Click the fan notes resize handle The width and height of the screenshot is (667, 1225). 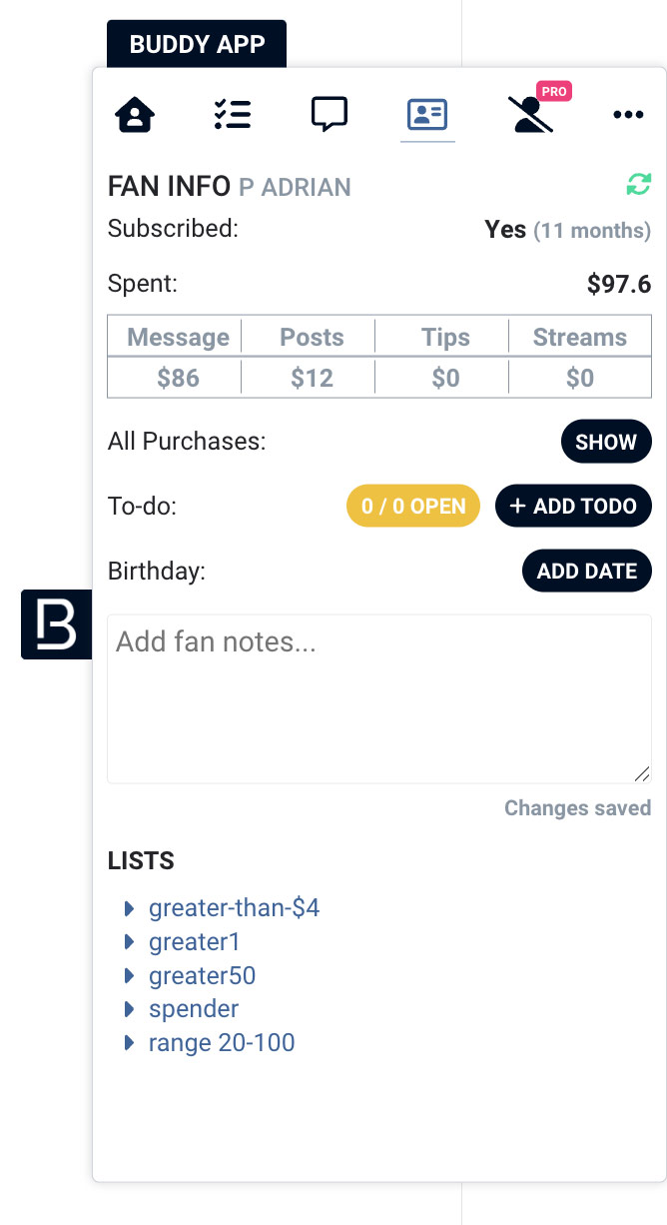tap(642, 773)
